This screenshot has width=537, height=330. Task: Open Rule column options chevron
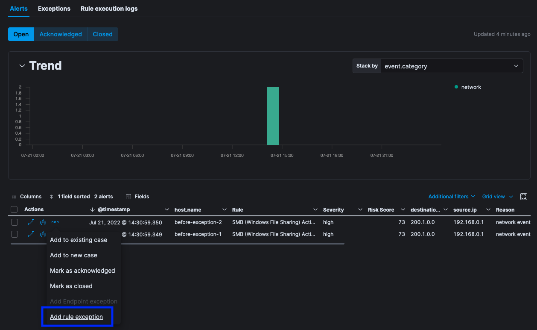(x=315, y=210)
